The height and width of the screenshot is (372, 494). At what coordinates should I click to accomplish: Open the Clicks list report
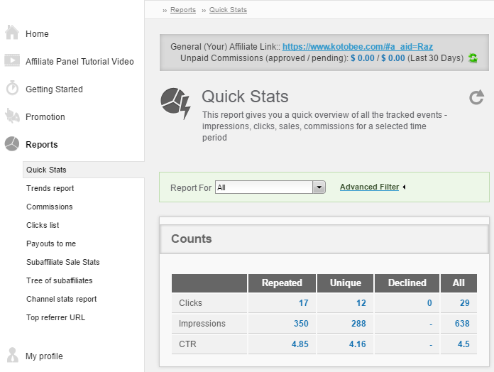tap(43, 225)
